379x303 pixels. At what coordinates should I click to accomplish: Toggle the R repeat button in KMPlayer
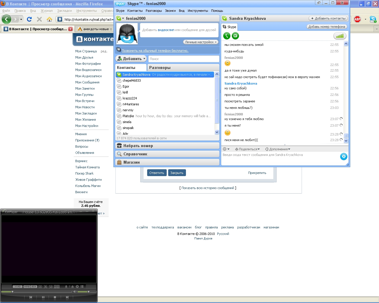coord(55,286)
